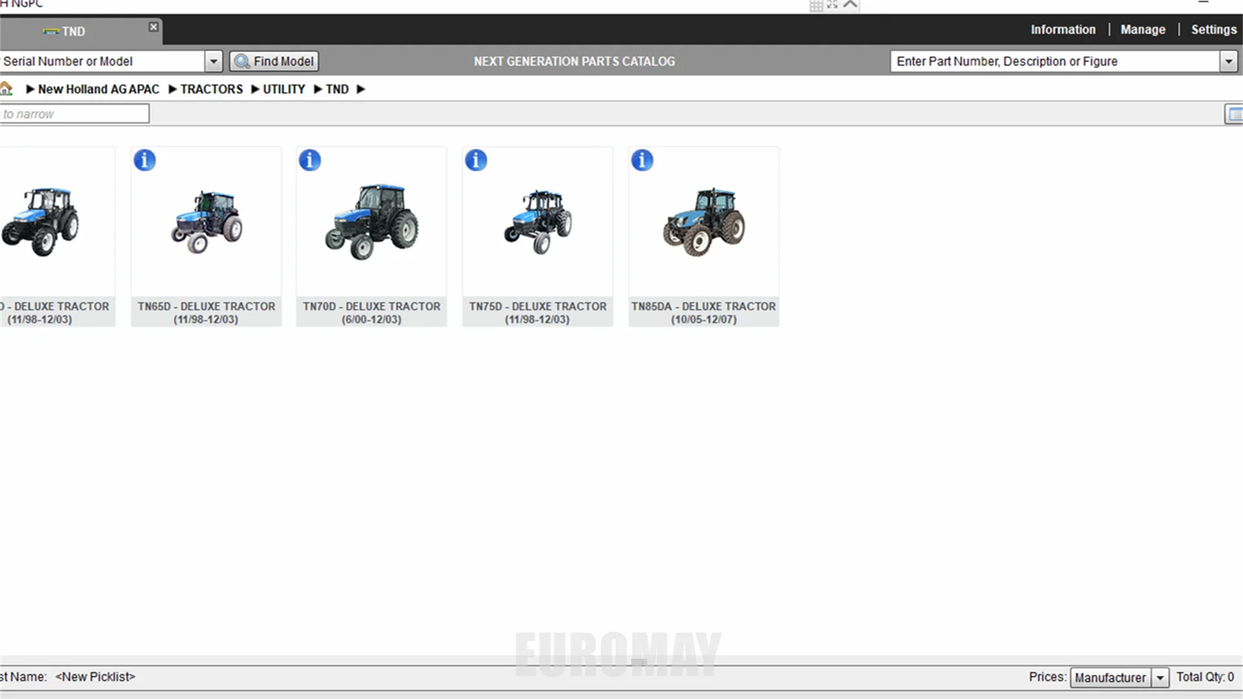
Task: Click info icon on TN85DA tractor card
Action: coord(642,160)
